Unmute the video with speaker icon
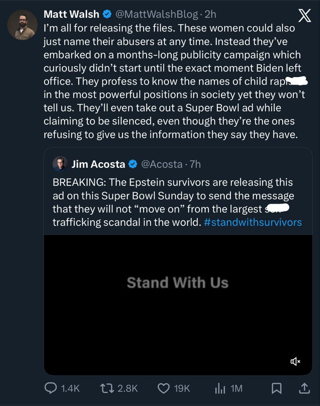 pyautogui.click(x=295, y=361)
